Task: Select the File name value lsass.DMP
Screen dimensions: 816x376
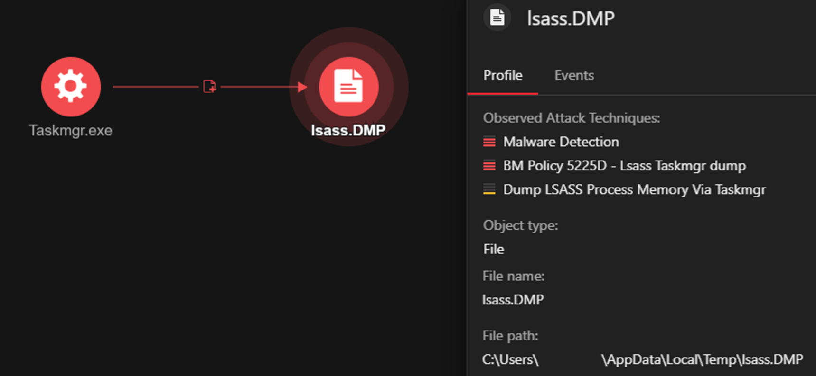Action: [513, 300]
